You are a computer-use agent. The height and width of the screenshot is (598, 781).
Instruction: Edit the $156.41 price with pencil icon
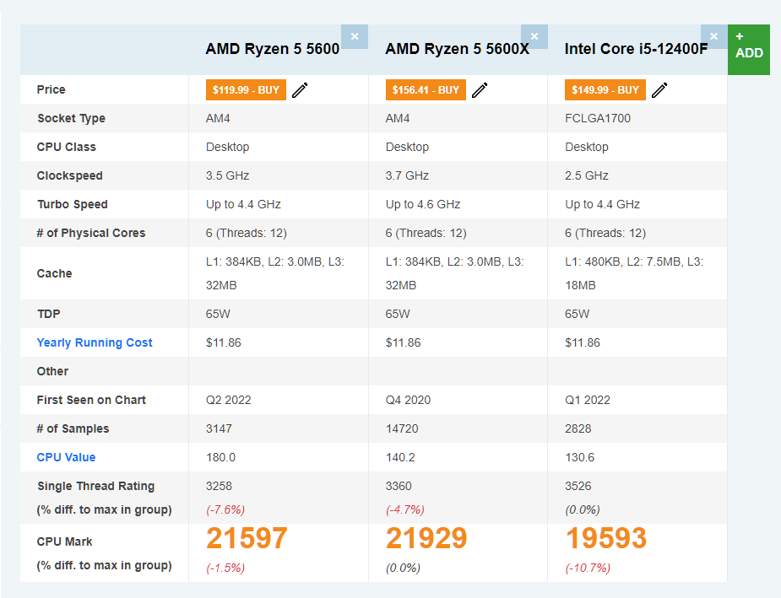480,90
